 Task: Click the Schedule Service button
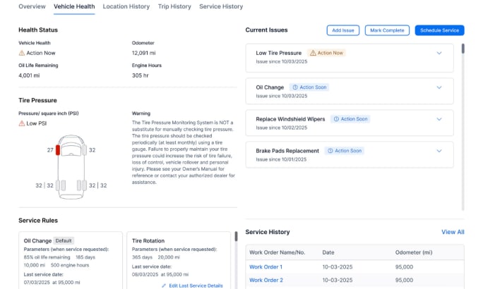point(439,30)
